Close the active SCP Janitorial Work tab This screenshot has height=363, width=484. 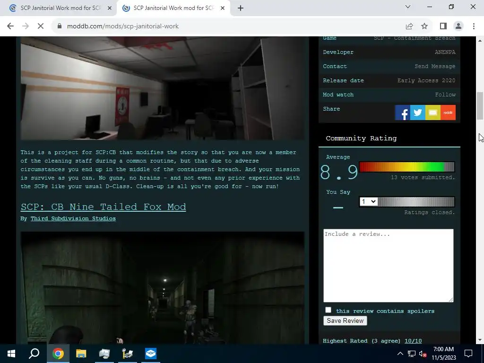tap(222, 9)
